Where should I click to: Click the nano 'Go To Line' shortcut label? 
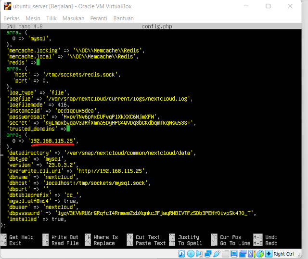pos(235,243)
